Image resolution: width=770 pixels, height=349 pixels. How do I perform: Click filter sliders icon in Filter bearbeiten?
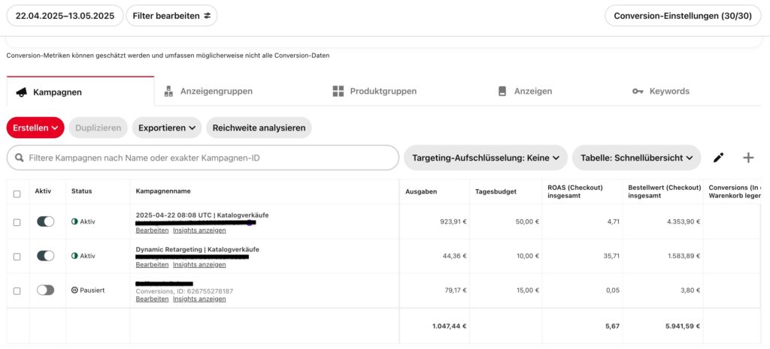[x=208, y=16]
